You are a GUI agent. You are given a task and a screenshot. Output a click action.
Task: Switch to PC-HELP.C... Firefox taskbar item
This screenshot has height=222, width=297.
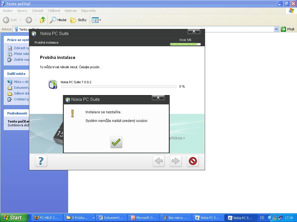point(47,218)
